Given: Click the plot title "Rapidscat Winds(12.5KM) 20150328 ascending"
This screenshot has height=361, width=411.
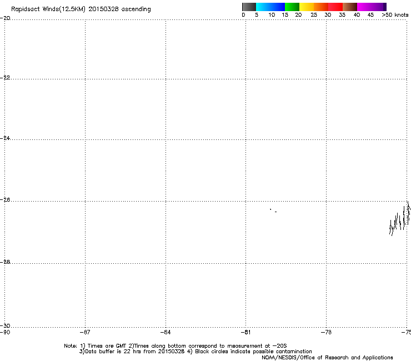Looking at the screenshot, I should point(81,9).
